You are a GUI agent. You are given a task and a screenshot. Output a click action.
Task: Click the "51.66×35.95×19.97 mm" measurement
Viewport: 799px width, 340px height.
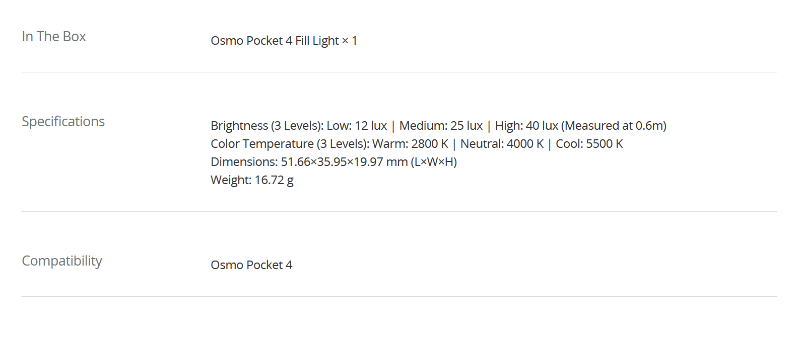pos(344,162)
